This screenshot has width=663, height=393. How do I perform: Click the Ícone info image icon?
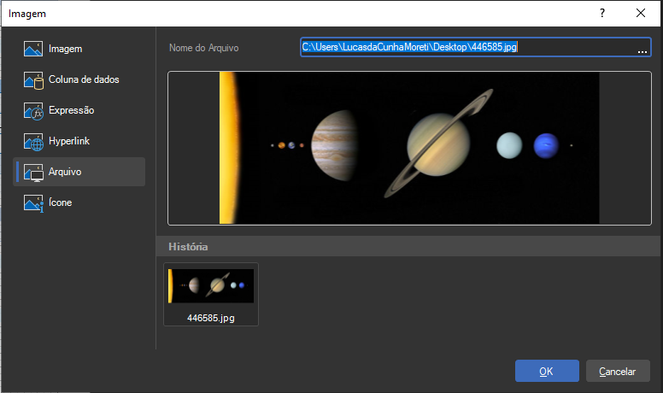click(x=33, y=203)
